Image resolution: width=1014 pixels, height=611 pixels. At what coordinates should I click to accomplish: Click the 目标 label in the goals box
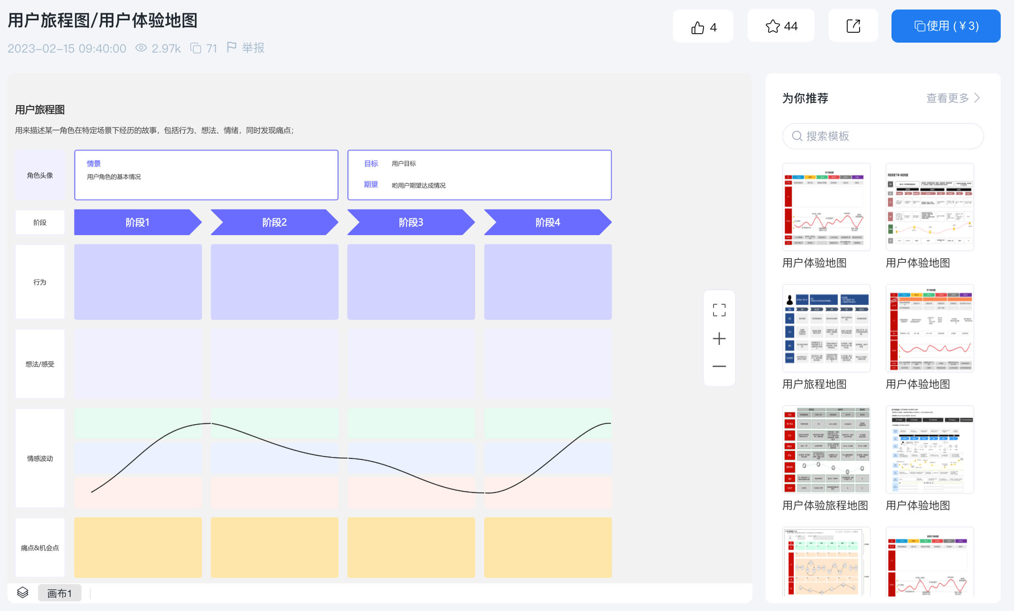click(371, 164)
